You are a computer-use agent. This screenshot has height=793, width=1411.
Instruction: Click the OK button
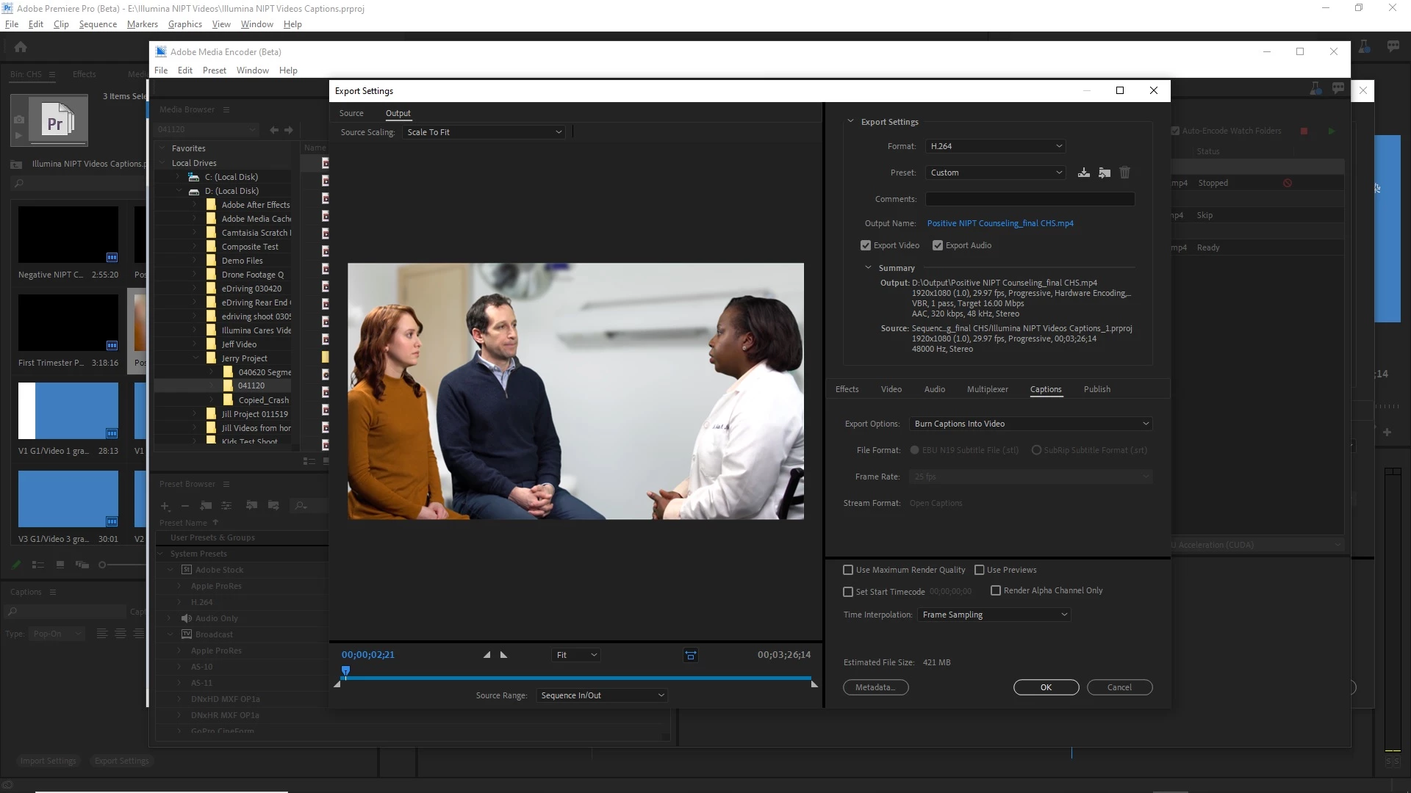point(1046,687)
